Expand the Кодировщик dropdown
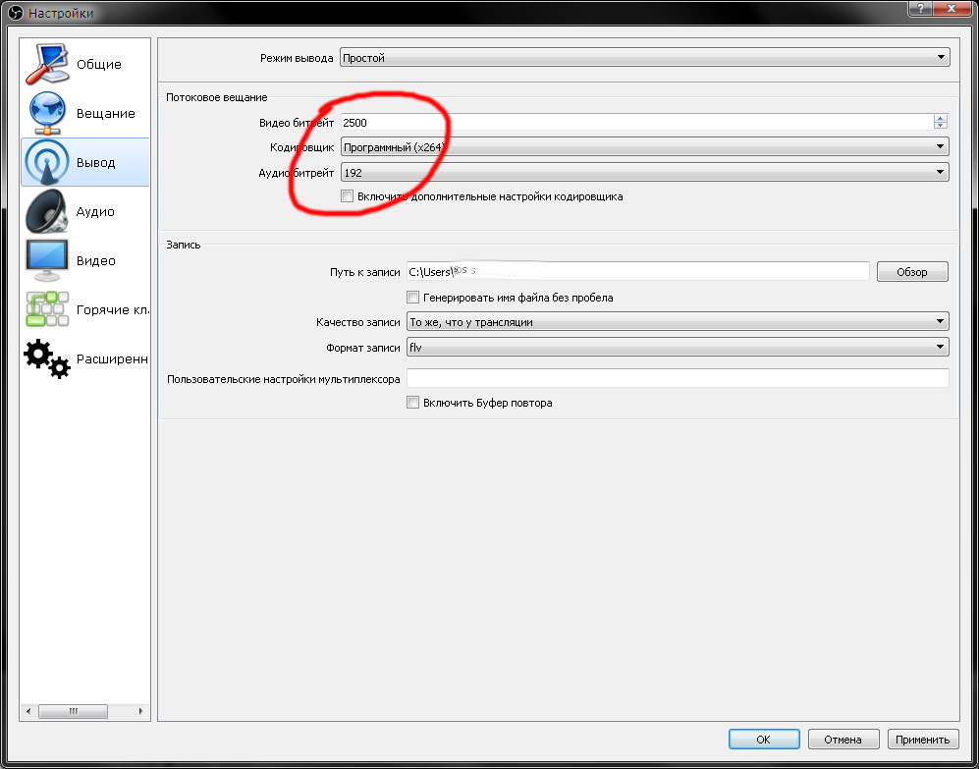 (x=644, y=147)
